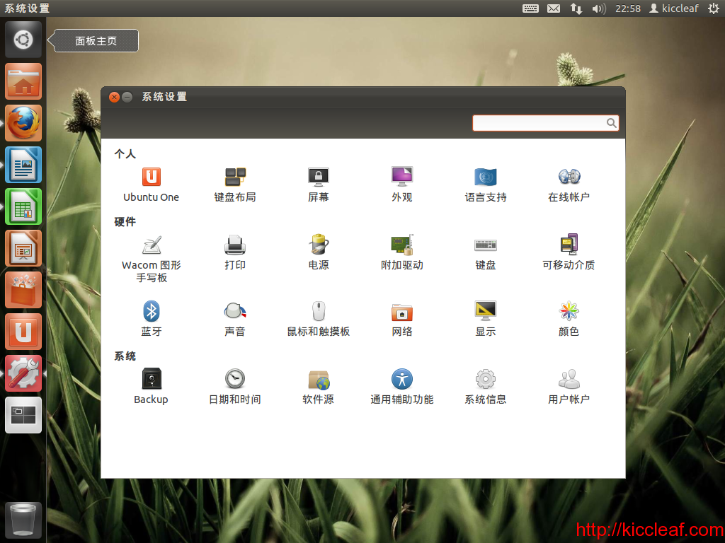The height and width of the screenshot is (543, 725).
Task: Launch LibreOffice Calc from launcher
Action: (x=23, y=206)
